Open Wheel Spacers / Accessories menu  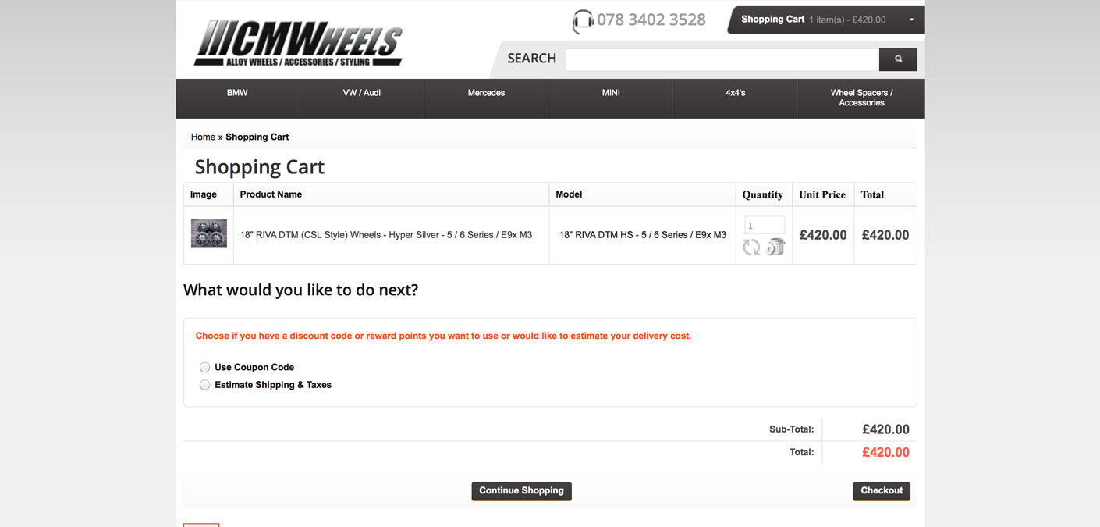[861, 98]
